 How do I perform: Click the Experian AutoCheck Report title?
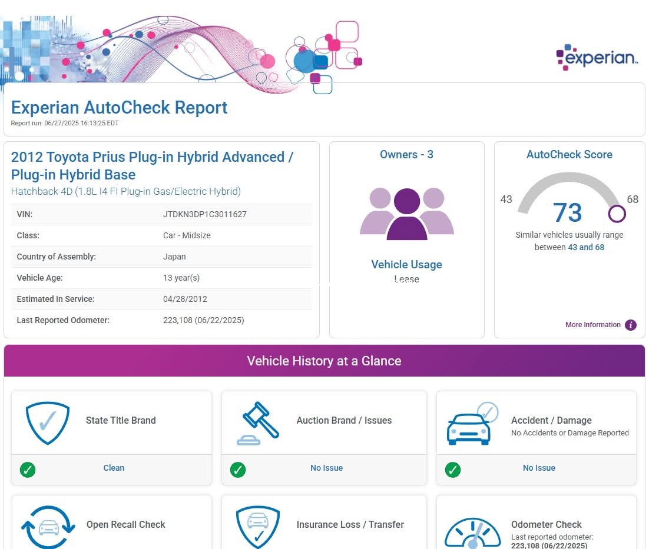119,108
